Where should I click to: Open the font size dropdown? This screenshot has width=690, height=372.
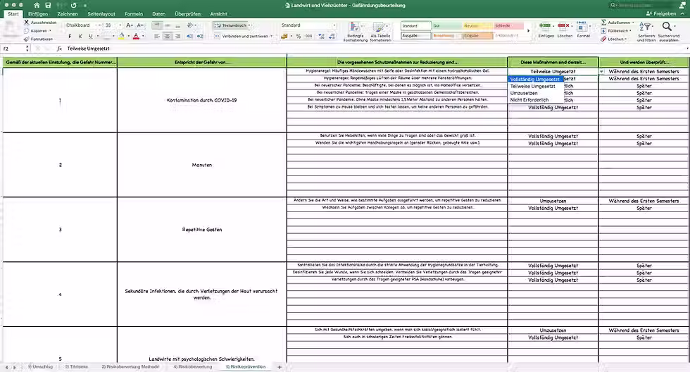click(x=120, y=25)
